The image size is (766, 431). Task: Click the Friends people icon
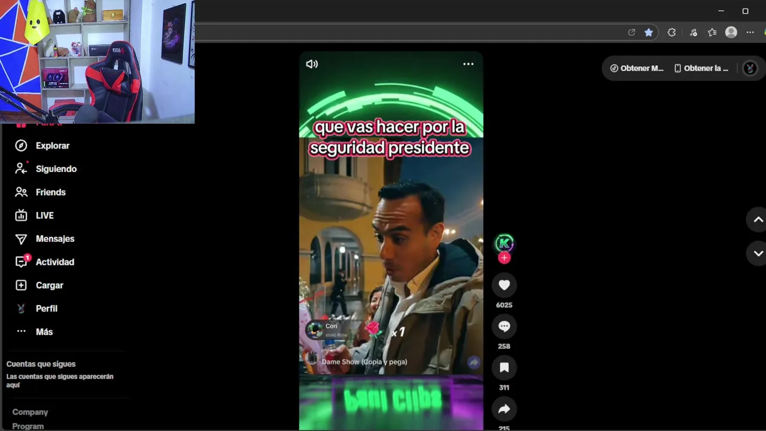(21, 192)
